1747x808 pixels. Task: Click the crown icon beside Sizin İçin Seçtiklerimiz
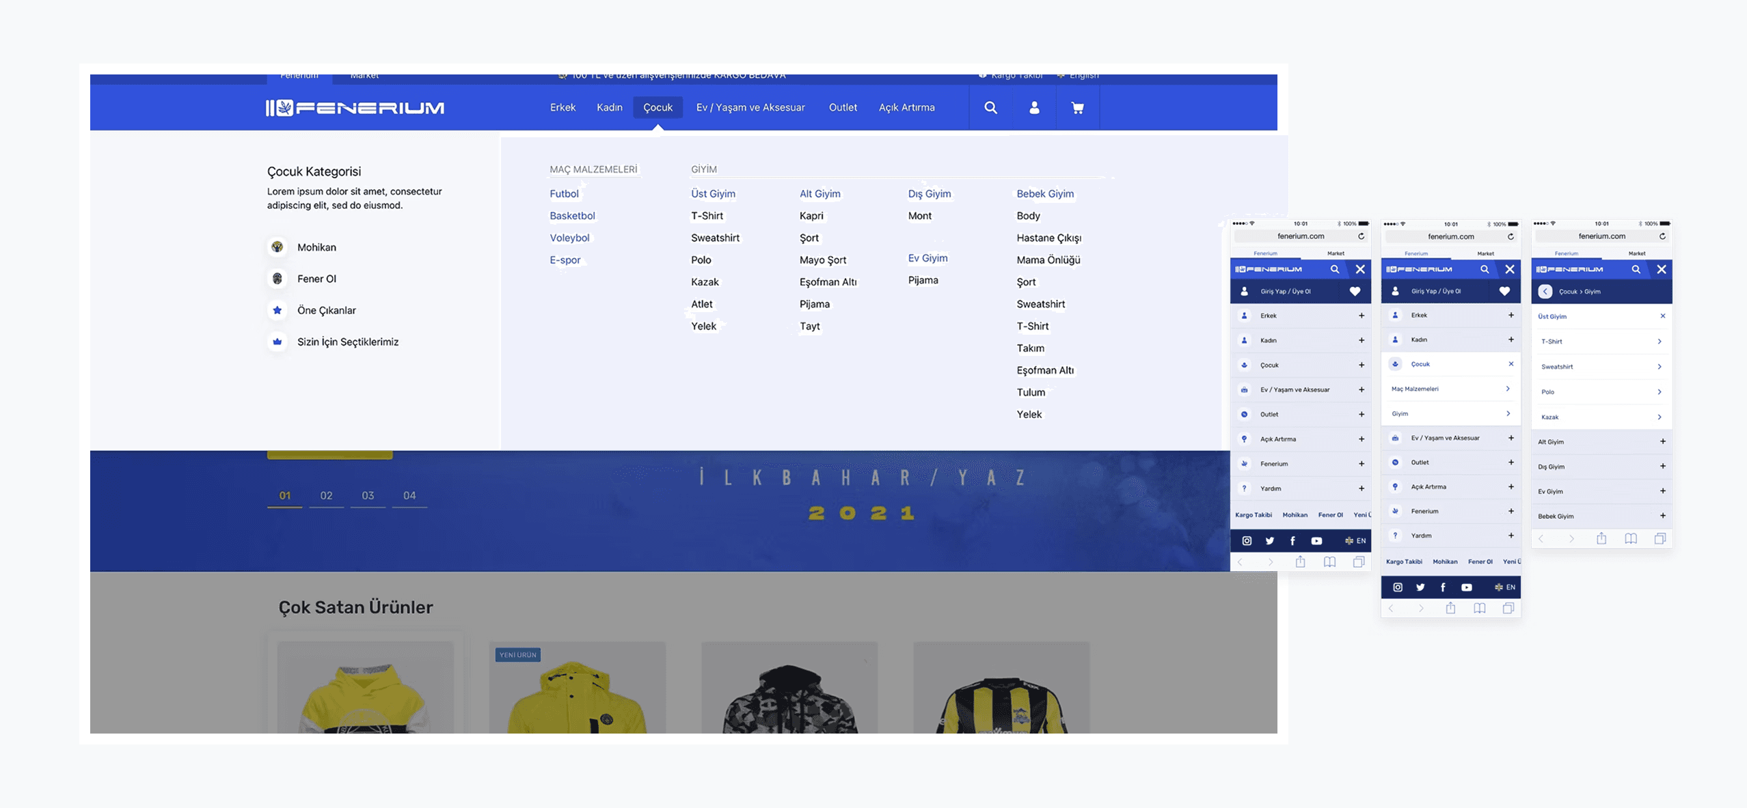click(277, 342)
